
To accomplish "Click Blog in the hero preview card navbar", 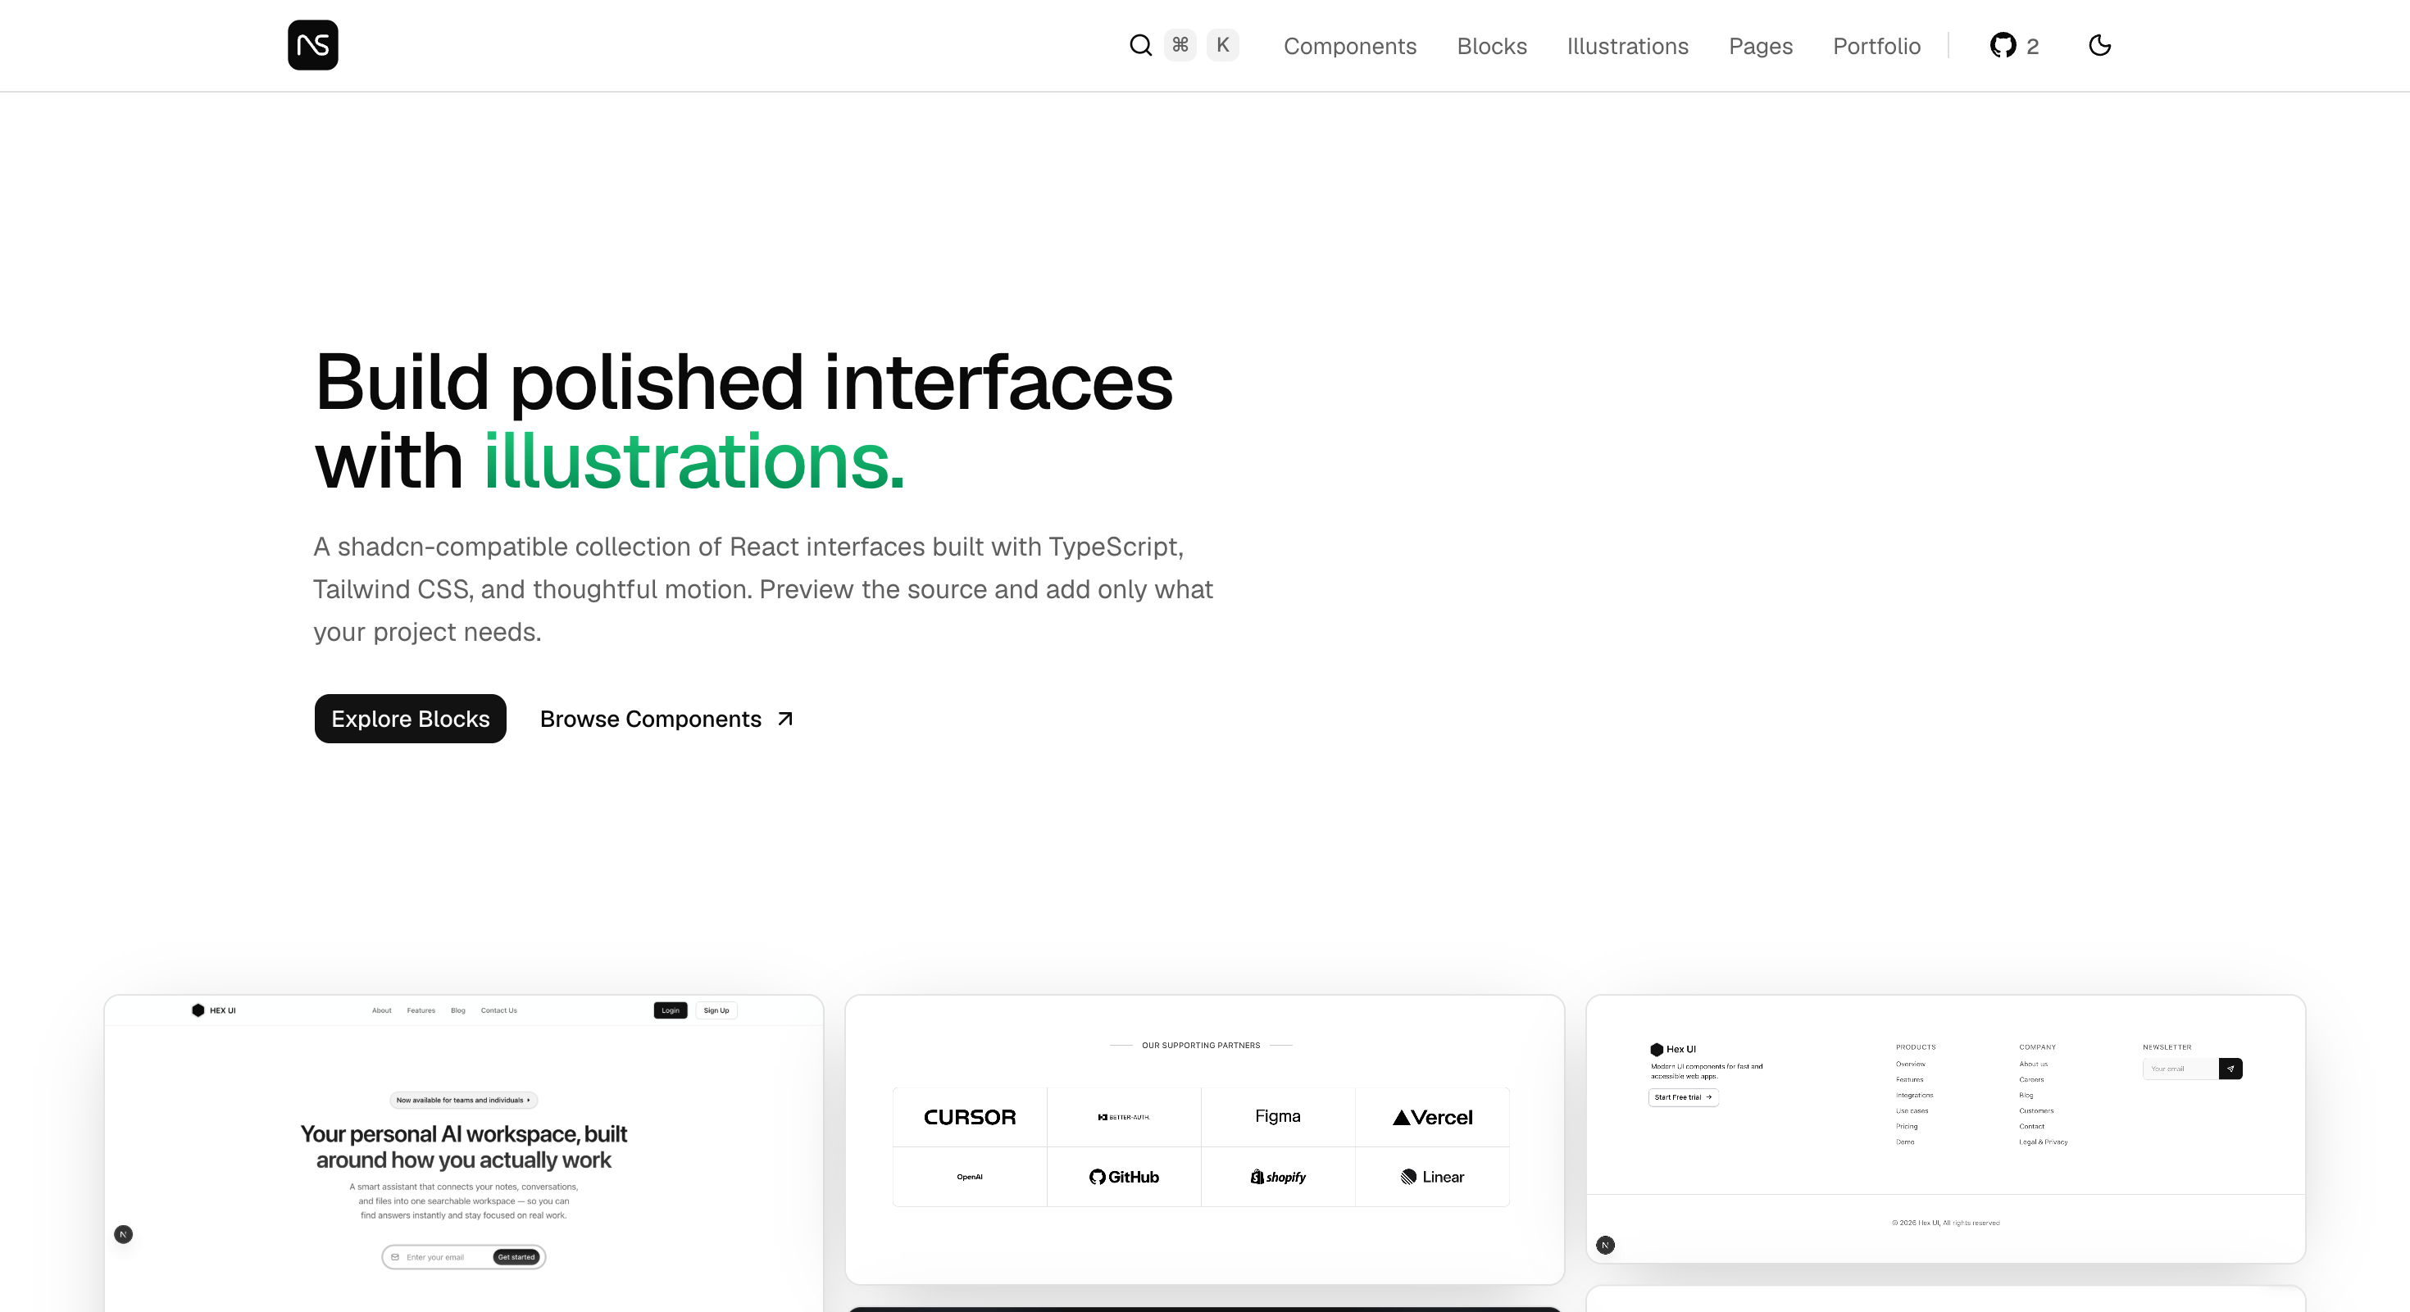I will (x=457, y=1010).
